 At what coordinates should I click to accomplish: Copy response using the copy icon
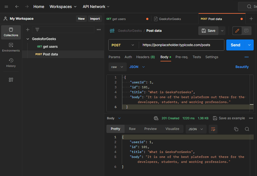click(x=236, y=129)
